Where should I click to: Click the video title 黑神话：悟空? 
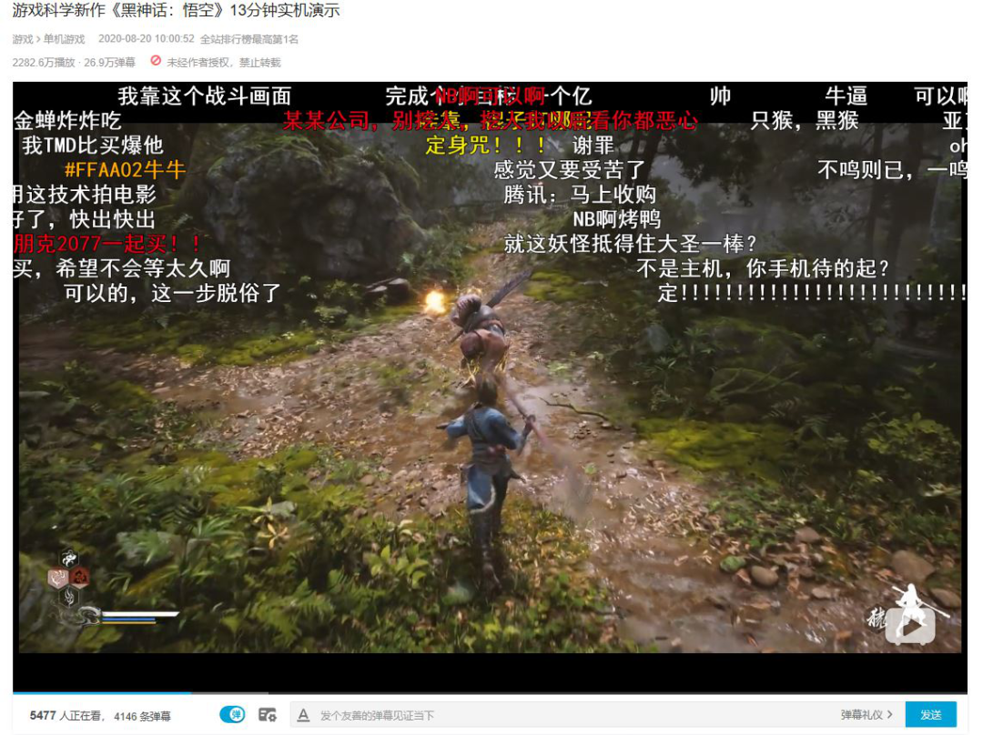[x=177, y=10]
